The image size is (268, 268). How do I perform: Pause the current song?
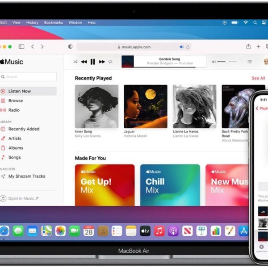pos(92,62)
